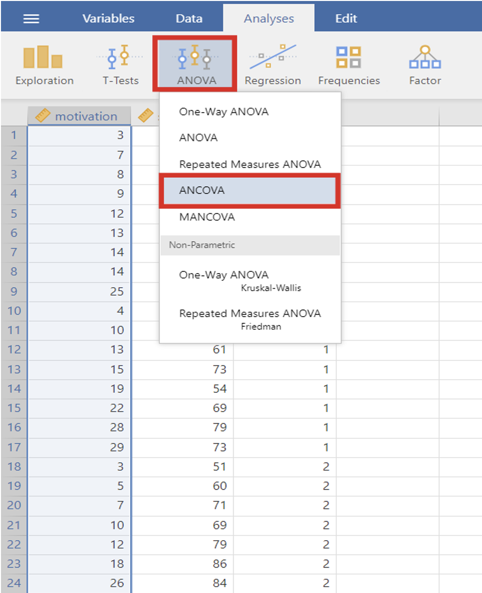Click the ANOVA toolbar icon
Screen dimensions: 482x593
(x=195, y=64)
